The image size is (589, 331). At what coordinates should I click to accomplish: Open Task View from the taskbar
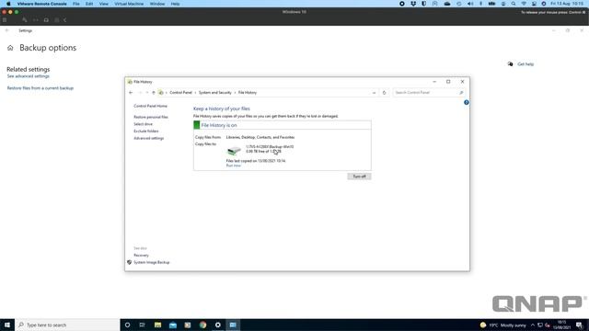(142, 325)
